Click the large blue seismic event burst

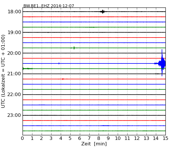(162, 63)
